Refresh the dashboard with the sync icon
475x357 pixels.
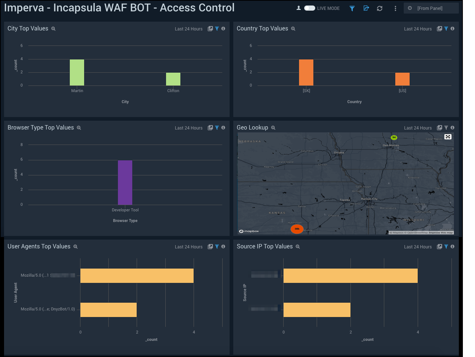coord(380,8)
